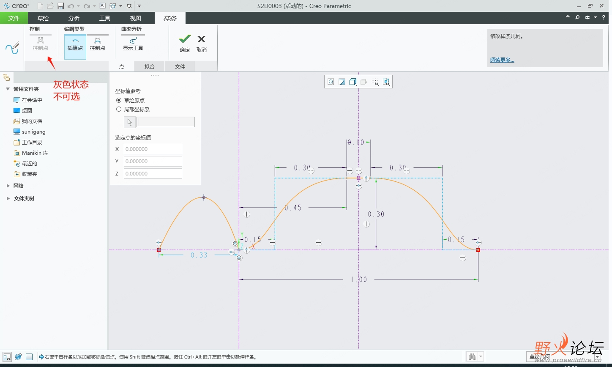612x367 pixels.
Task: Expand the 网络 section
Action: (x=8, y=186)
